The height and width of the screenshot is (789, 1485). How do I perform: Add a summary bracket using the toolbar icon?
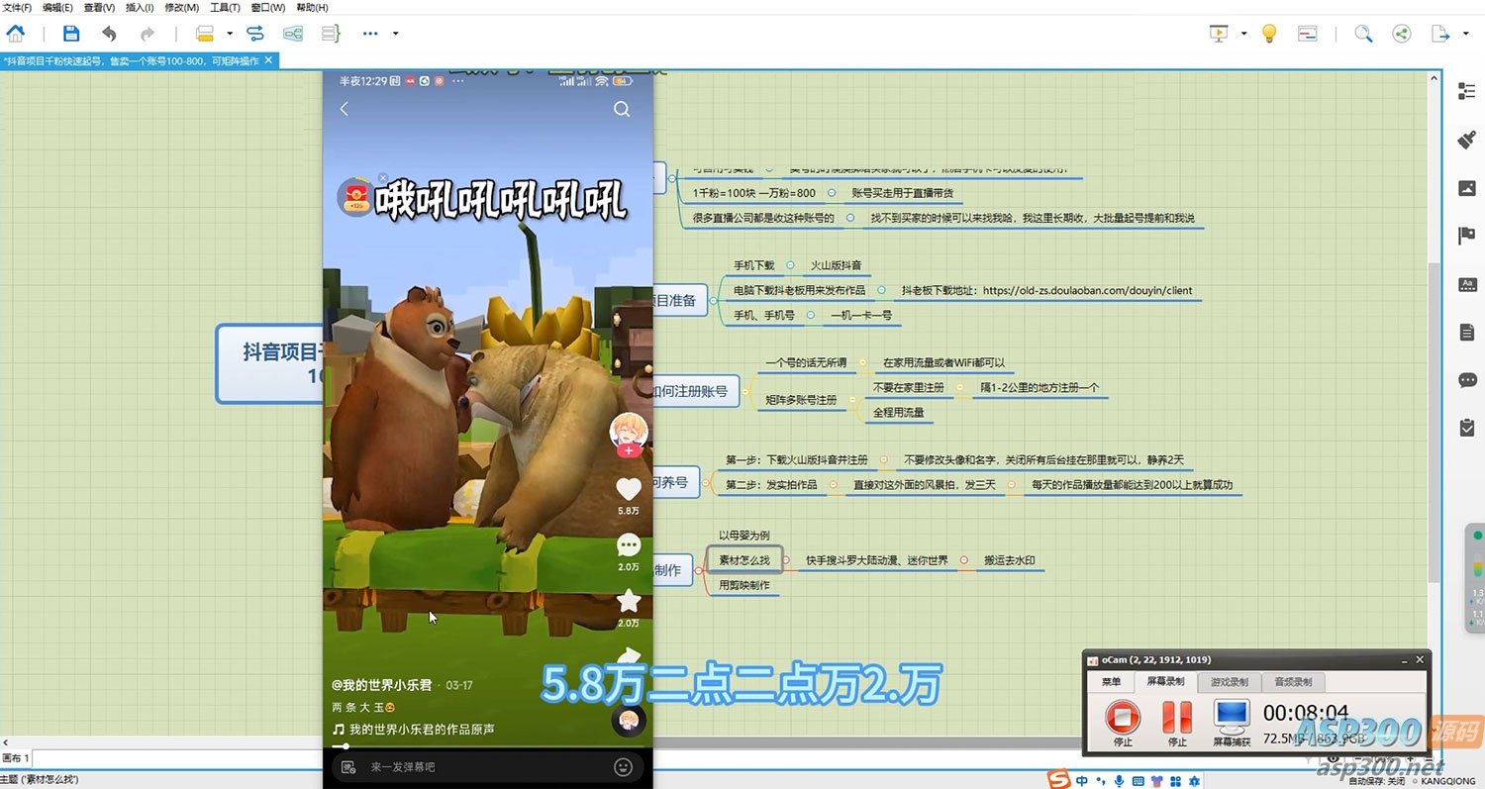point(331,34)
